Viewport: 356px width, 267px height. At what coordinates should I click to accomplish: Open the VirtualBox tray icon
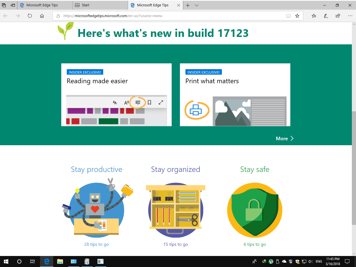point(291,261)
